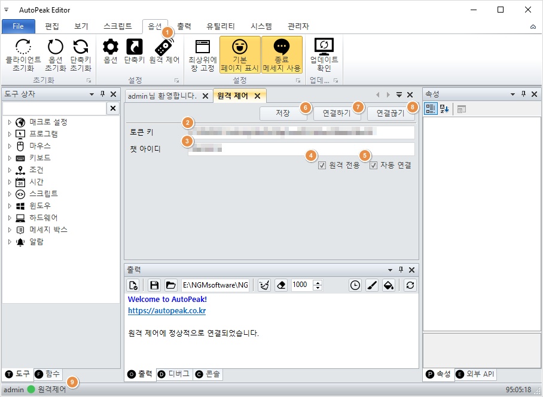Open the document tab list dropdown
Viewport: 543px width, 397px height.
click(x=399, y=95)
